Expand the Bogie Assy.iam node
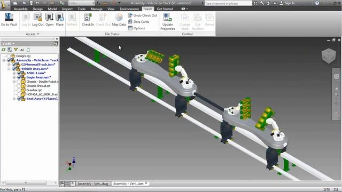The width and height of the screenshot is (342, 192). click(14, 77)
